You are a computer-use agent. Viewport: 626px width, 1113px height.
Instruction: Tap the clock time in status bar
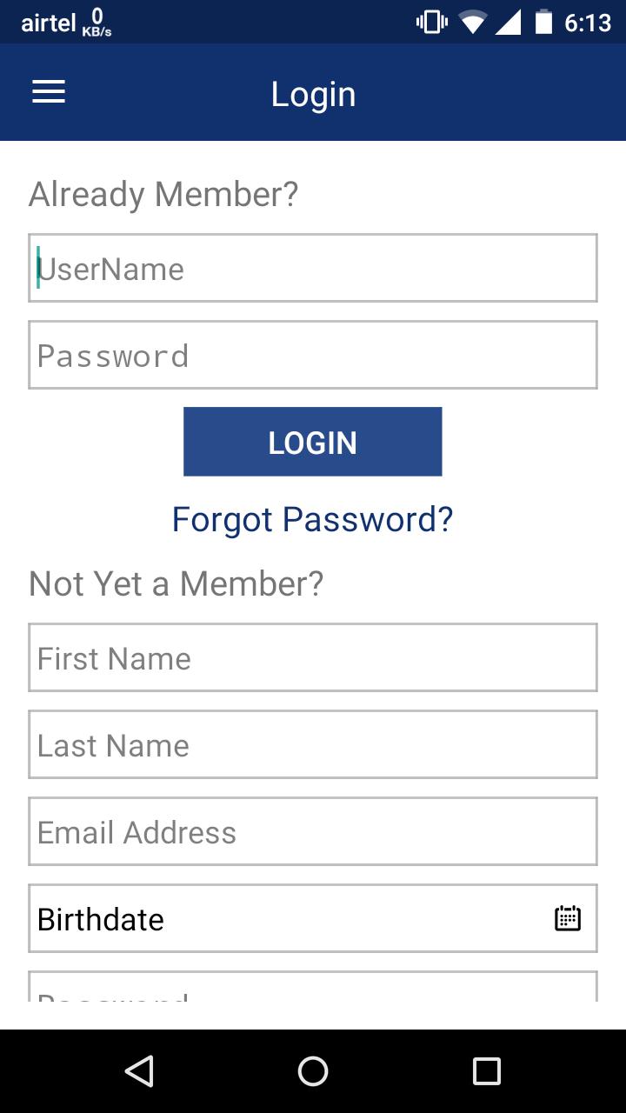(x=588, y=22)
